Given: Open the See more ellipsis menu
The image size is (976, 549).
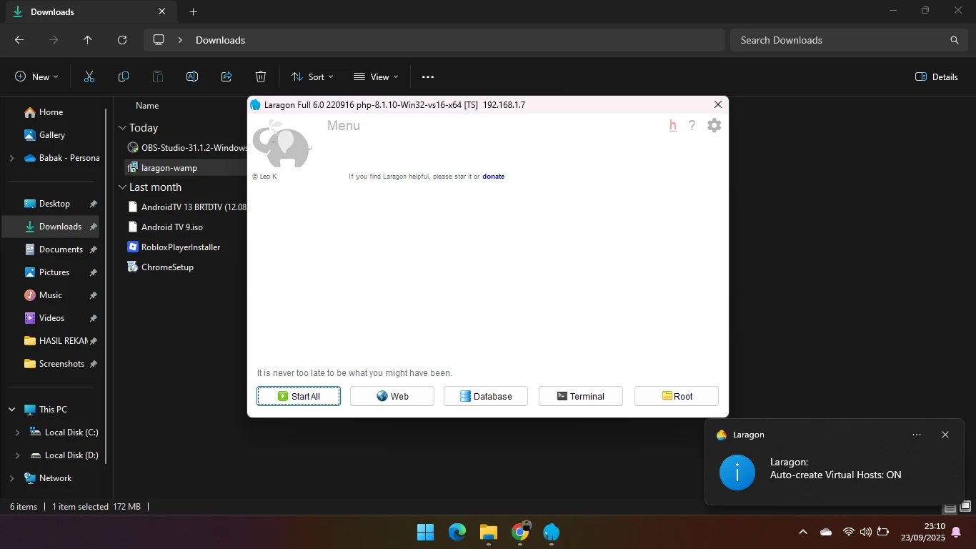Looking at the screenshot, I should pos(428,77).
